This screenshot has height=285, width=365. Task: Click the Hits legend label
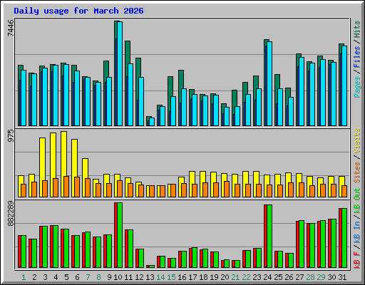[x=357, y=29]
